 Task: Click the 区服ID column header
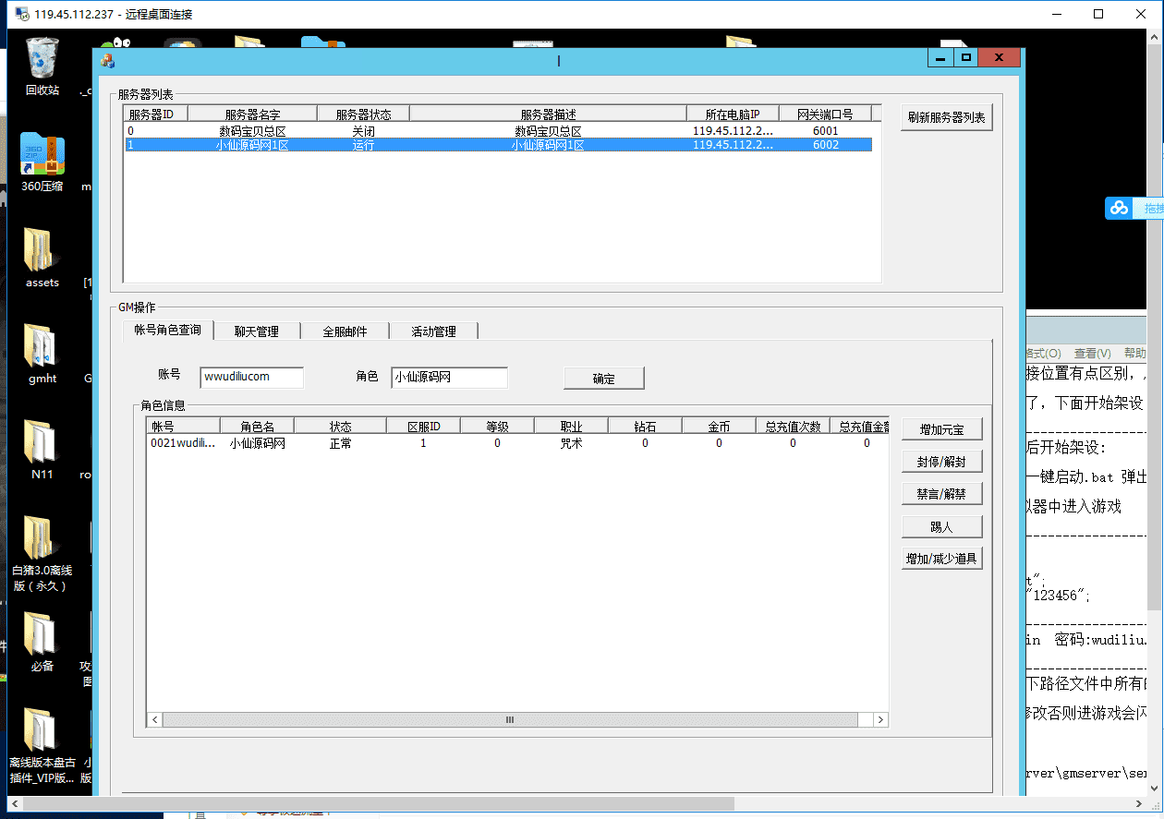pos(423,427)
